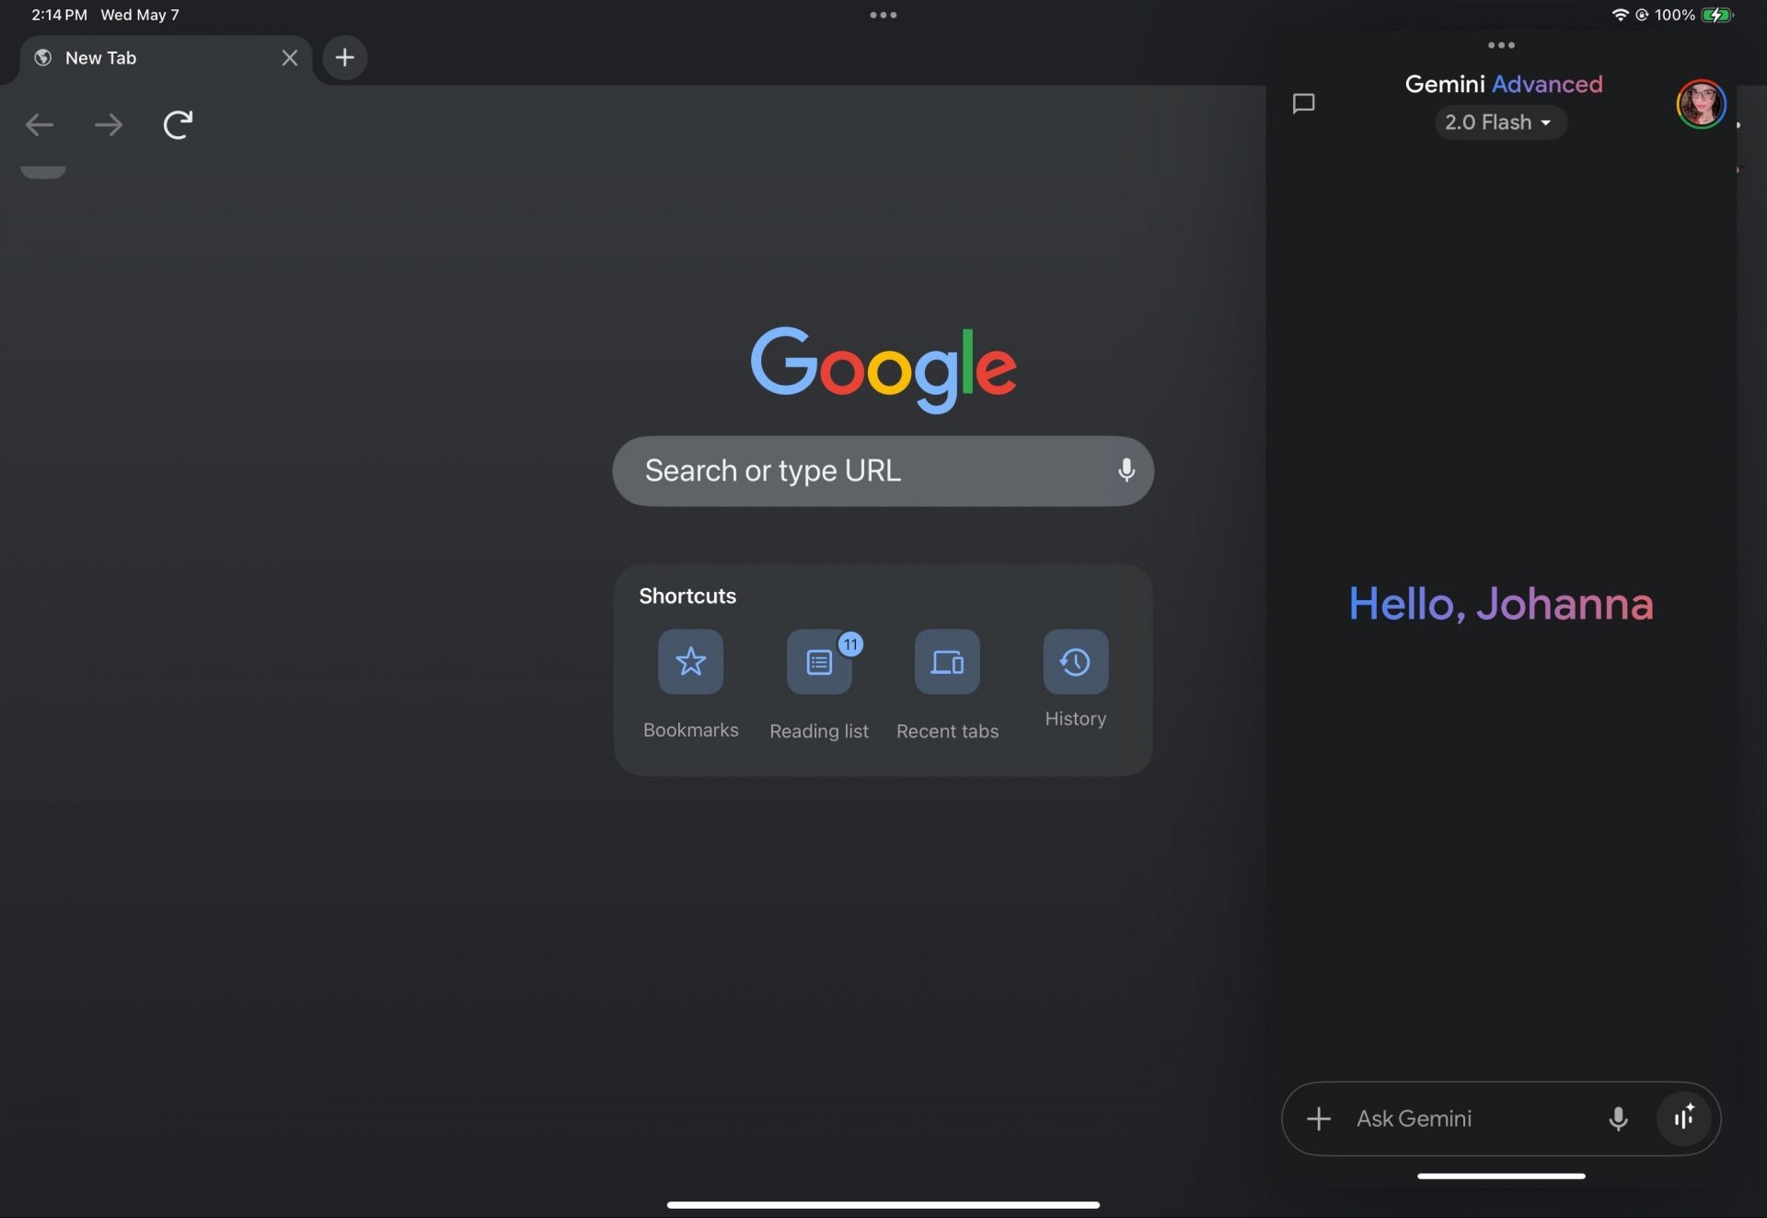
Task: Tap the microphone in Google search bar
Action: pyautogui.click(x=1126, y=470)
